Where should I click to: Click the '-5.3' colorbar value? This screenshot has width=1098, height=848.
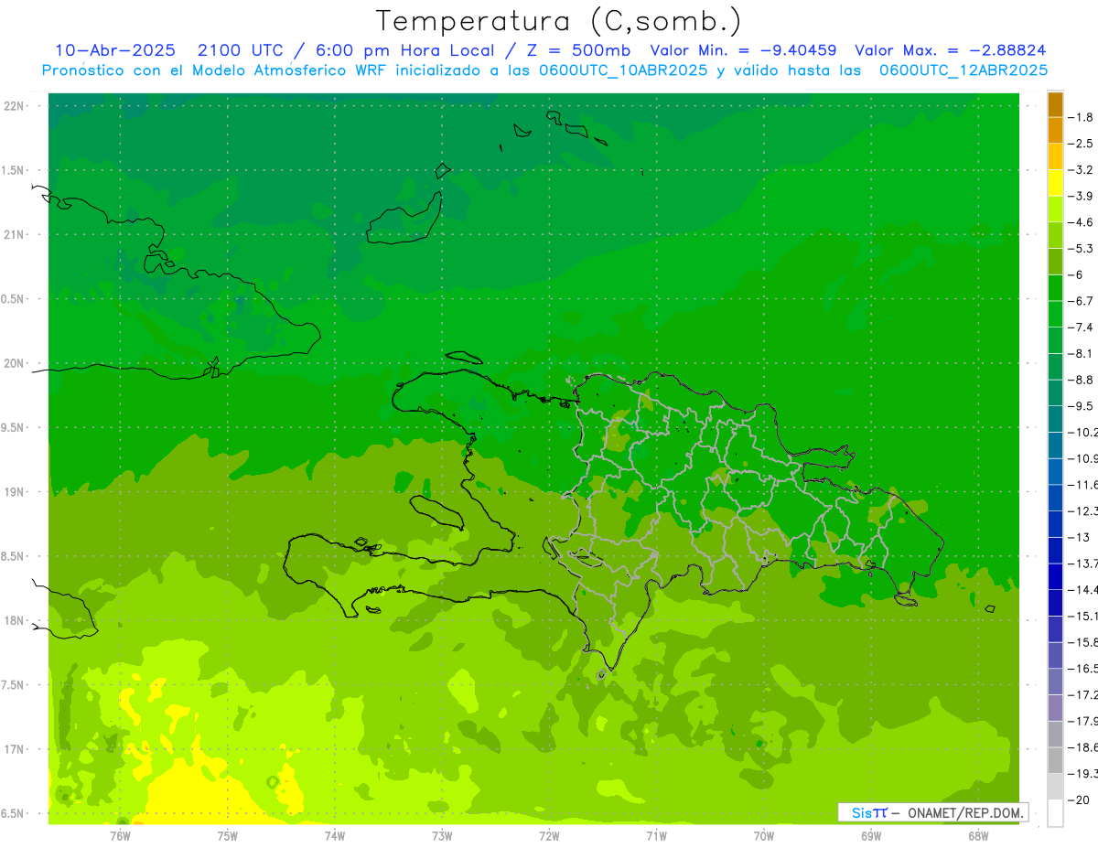click(1082, 248)
